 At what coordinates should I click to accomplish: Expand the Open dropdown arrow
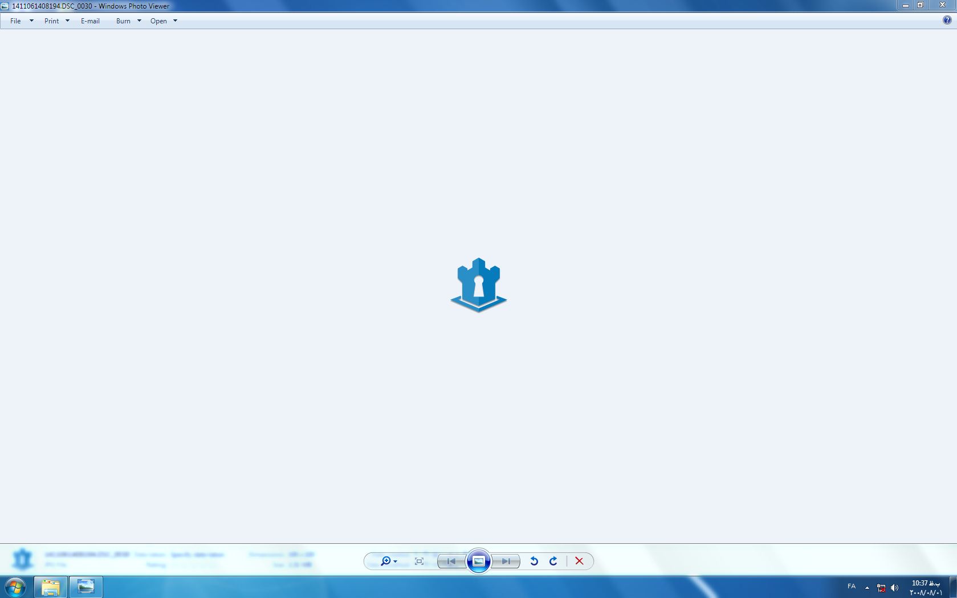[175, 21]
